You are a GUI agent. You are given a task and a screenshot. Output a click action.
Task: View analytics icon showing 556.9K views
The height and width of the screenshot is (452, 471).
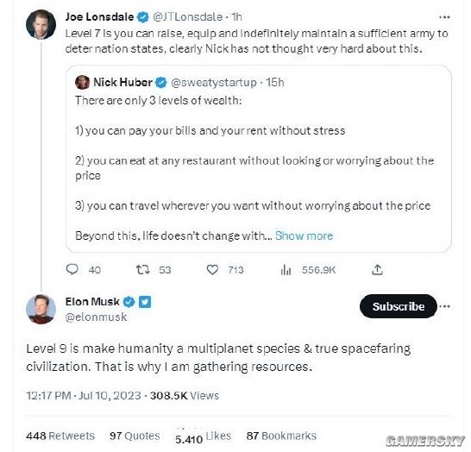coord(286,270)
